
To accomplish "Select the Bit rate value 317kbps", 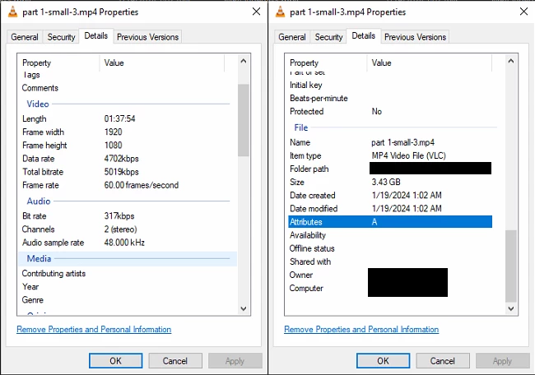I will pos(119,215).
